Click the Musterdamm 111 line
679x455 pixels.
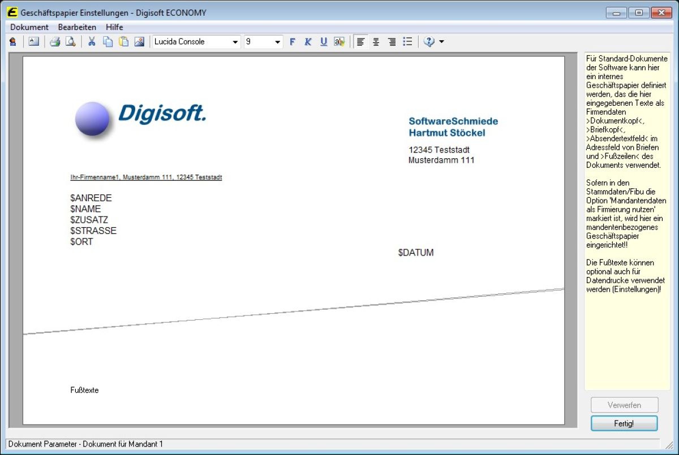click(441, 160)
